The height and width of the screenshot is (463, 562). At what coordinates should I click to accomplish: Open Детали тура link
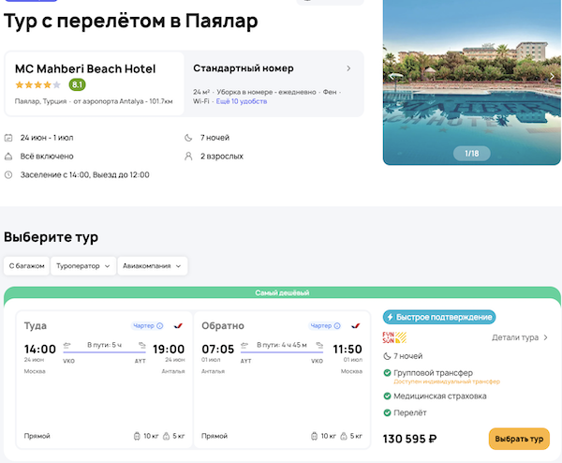[x=520, y=337]
